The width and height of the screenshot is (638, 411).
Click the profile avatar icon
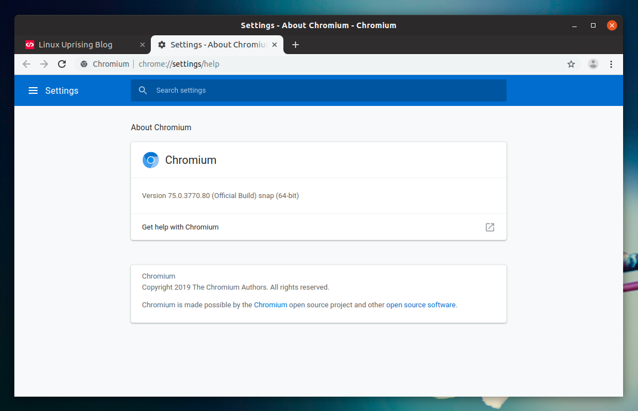pyautogui.click(x=593, y=64)
